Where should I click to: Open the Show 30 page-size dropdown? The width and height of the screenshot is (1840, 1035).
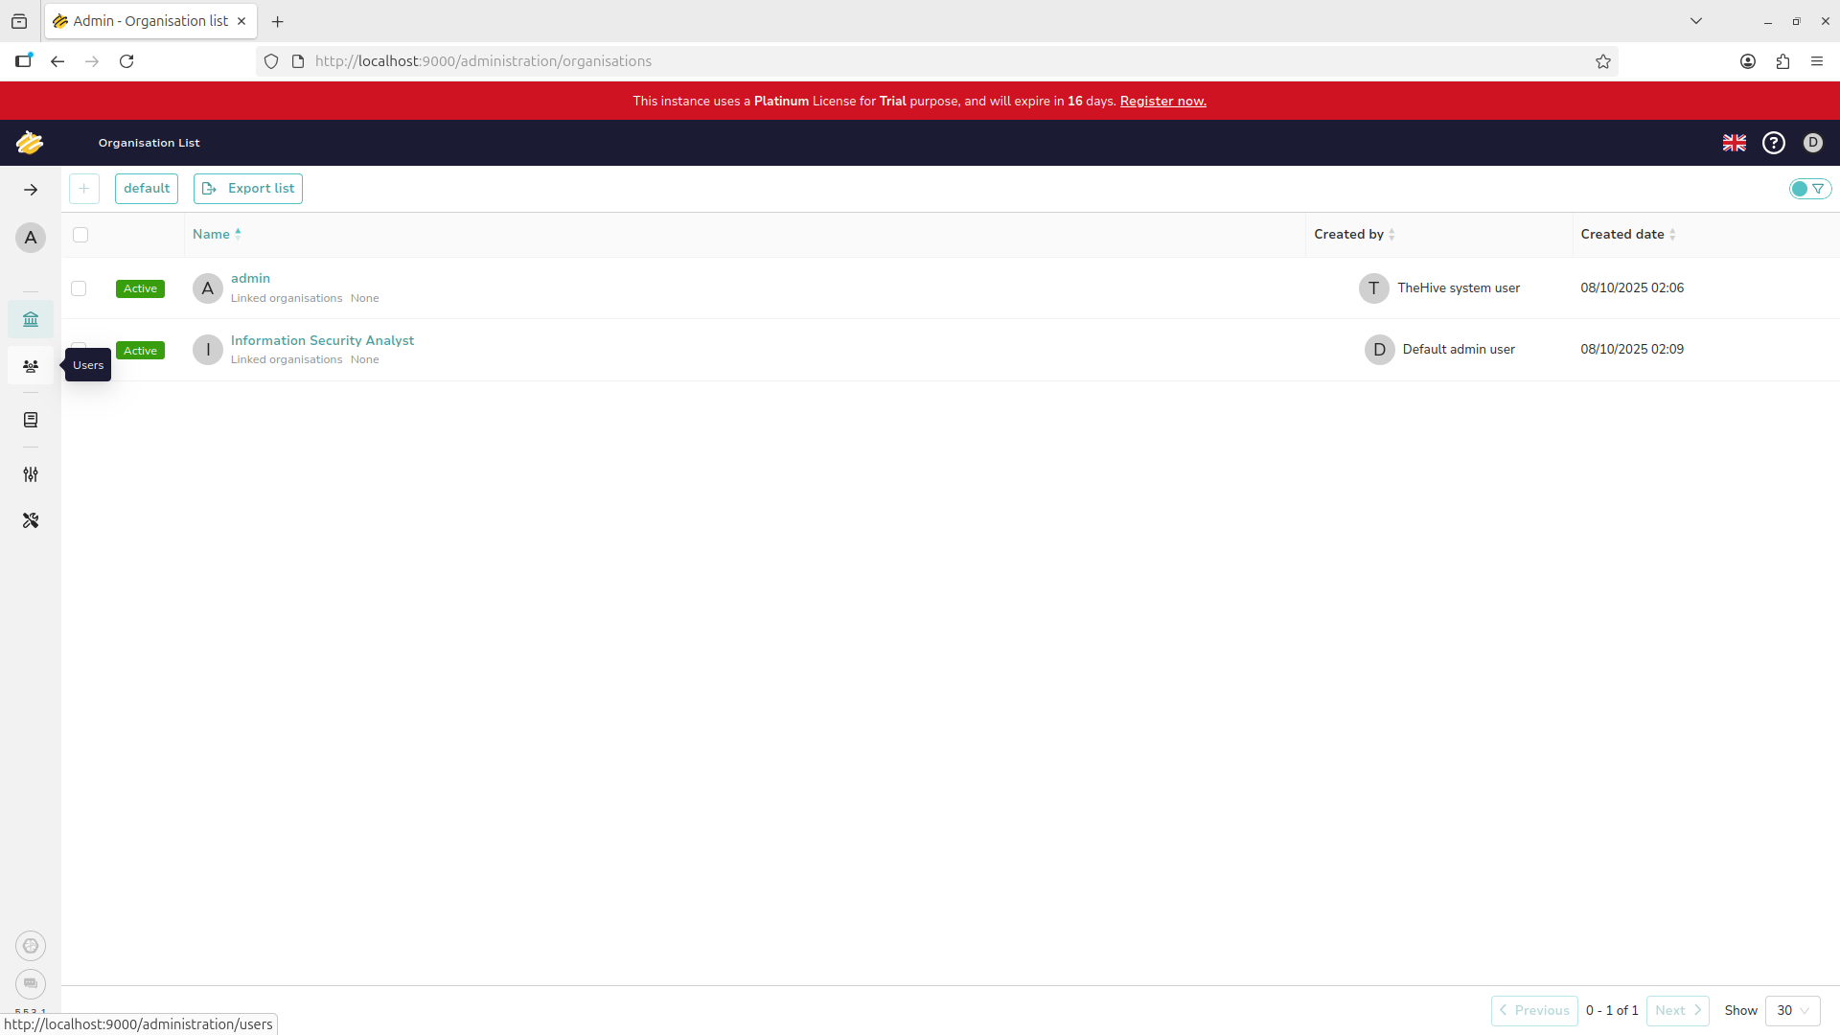click(1792, 1010)
